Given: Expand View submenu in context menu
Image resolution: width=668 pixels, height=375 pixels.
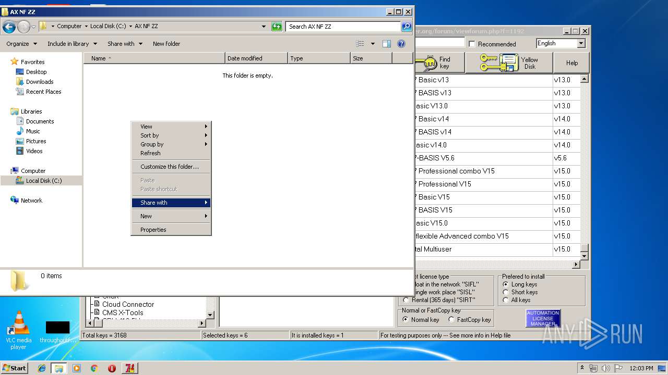Looking at the screenshot, I should [171, 127].
